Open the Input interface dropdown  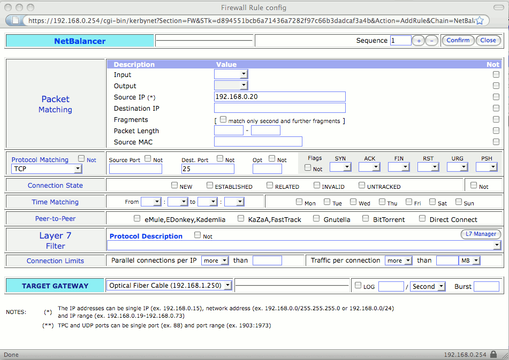pyautogui.click(x=231, y=74)
